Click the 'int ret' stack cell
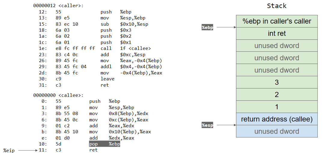324x153 pixels. click(x=277, y=33)
